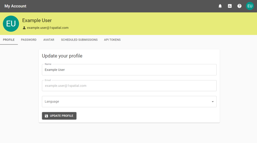Switch to the PASSWORD tab
Image resolution: width=257 pixels, height=143 pixels.
coord(29,40)
